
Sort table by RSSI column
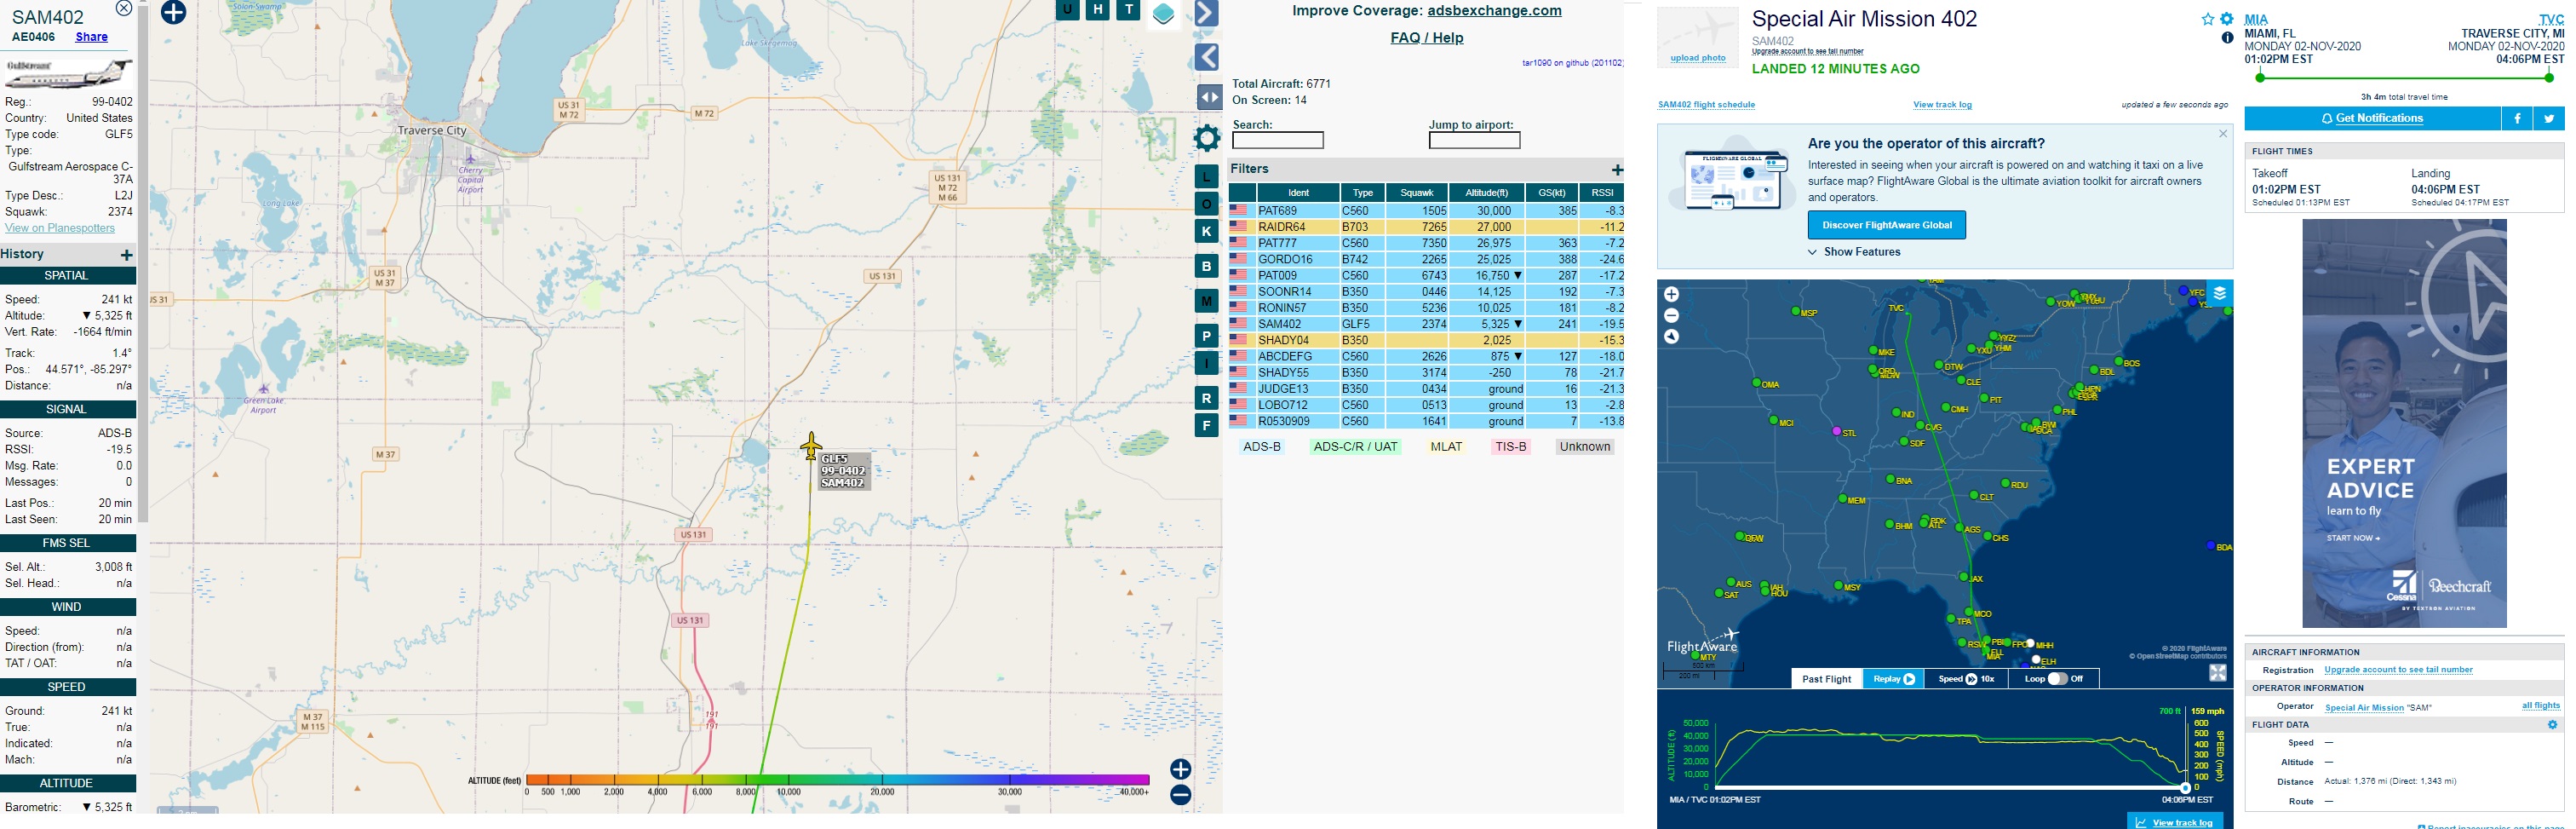pyautogui.click(x=1602, y=193)
